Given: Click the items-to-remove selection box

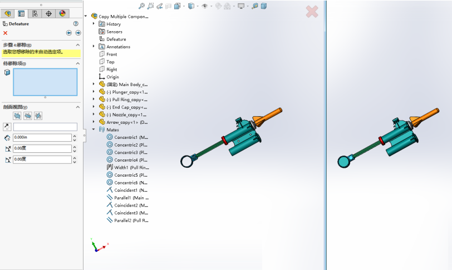Looking at the screenshot, I should click(x=45, y=82).
